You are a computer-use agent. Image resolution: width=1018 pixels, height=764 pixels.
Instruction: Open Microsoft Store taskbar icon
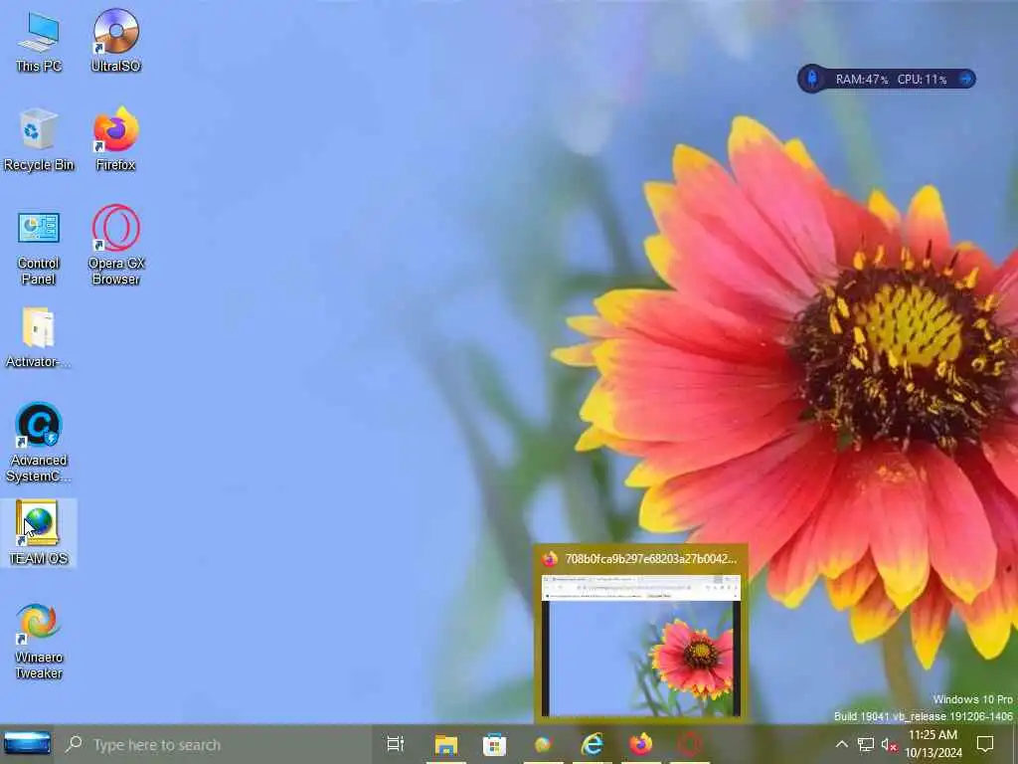click(494, 744)
